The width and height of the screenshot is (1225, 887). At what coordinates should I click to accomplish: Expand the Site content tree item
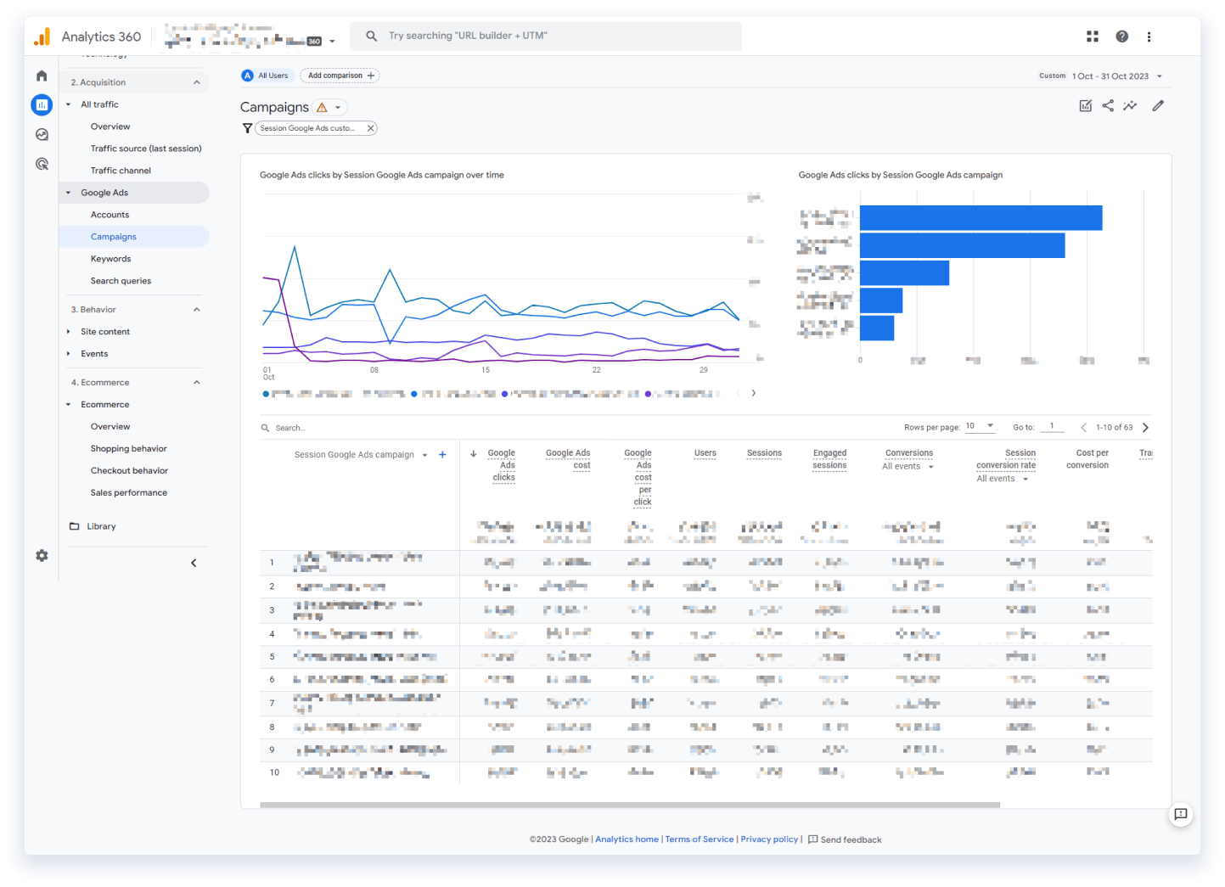[69, 332]
